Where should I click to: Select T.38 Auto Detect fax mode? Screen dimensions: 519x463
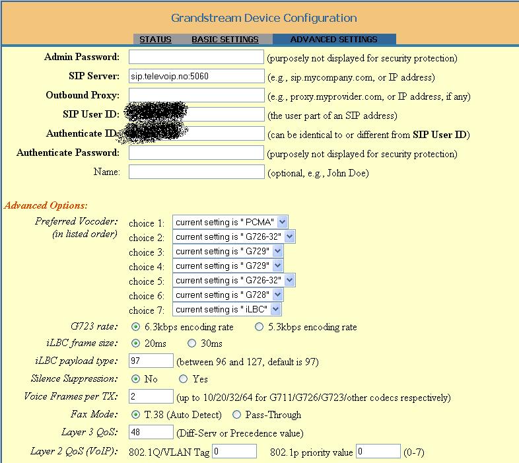click(135, 415)
